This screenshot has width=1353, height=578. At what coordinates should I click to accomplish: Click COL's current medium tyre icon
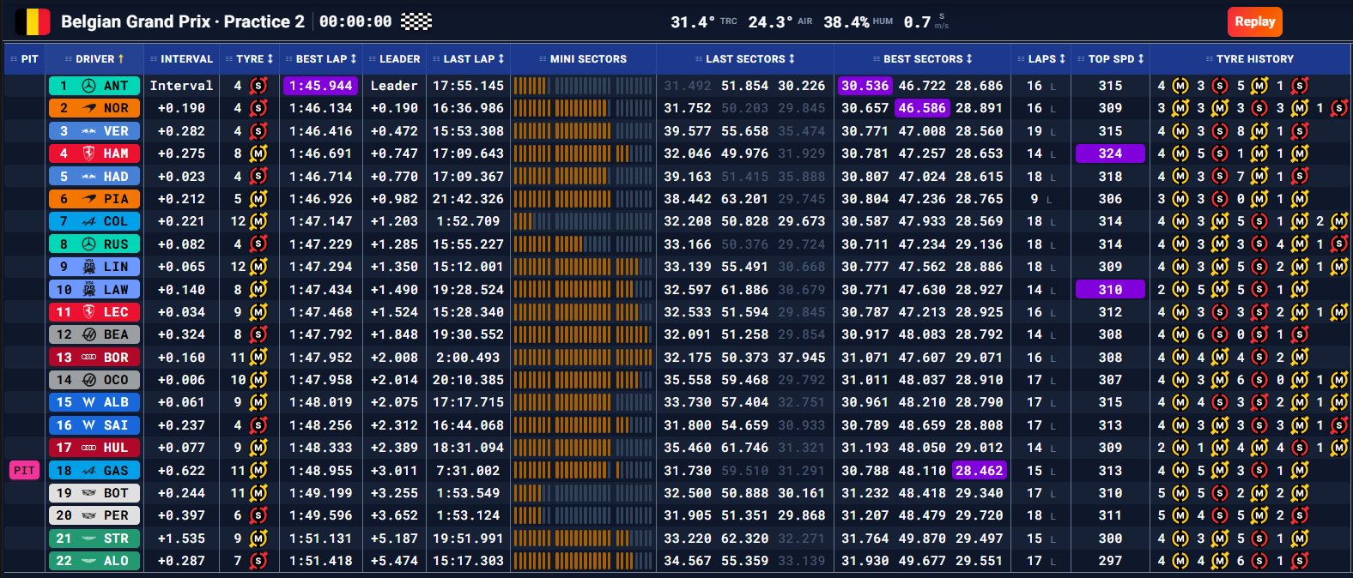point(258,221)
